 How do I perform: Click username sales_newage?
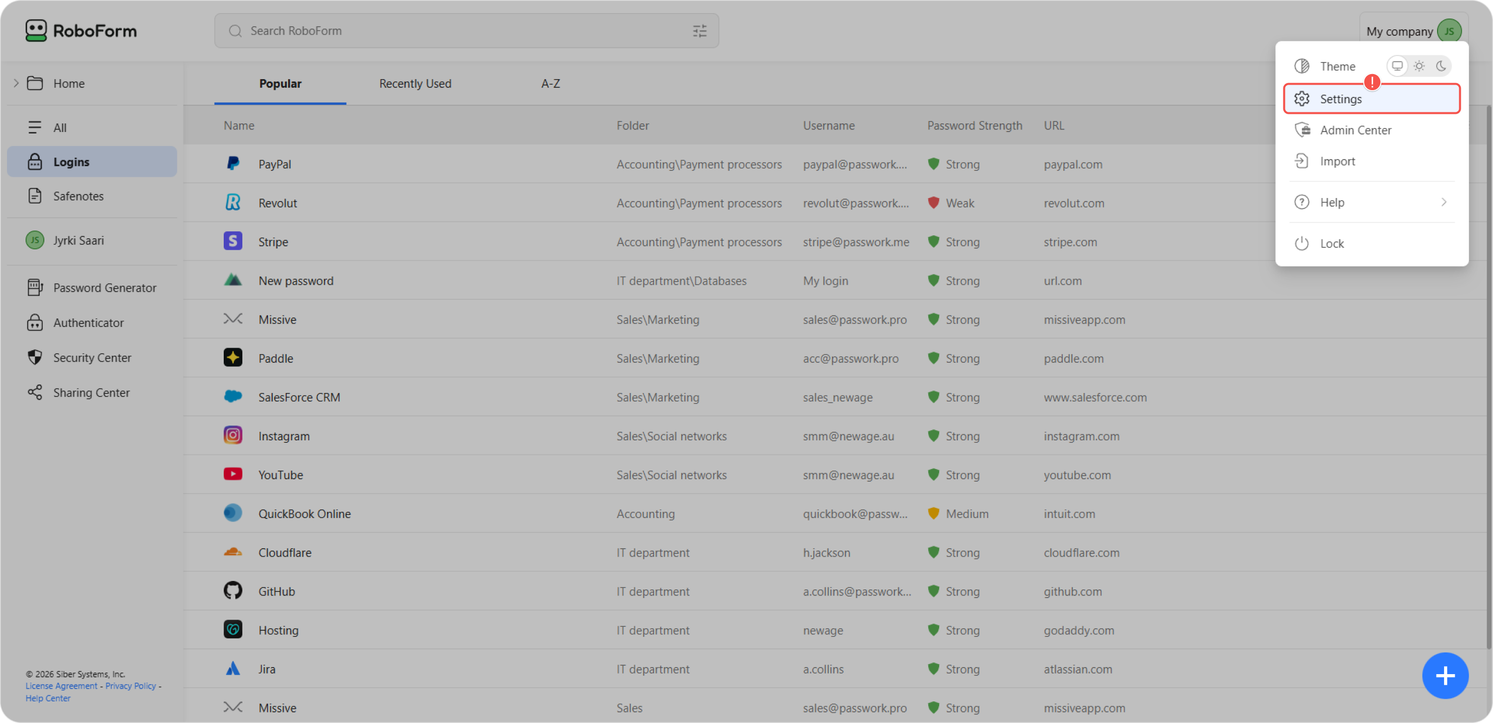(x=837, y=397)
